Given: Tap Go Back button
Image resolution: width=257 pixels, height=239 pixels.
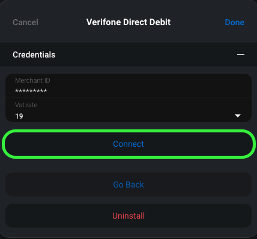Looking at the screenshot, I should tap(128, 184).
